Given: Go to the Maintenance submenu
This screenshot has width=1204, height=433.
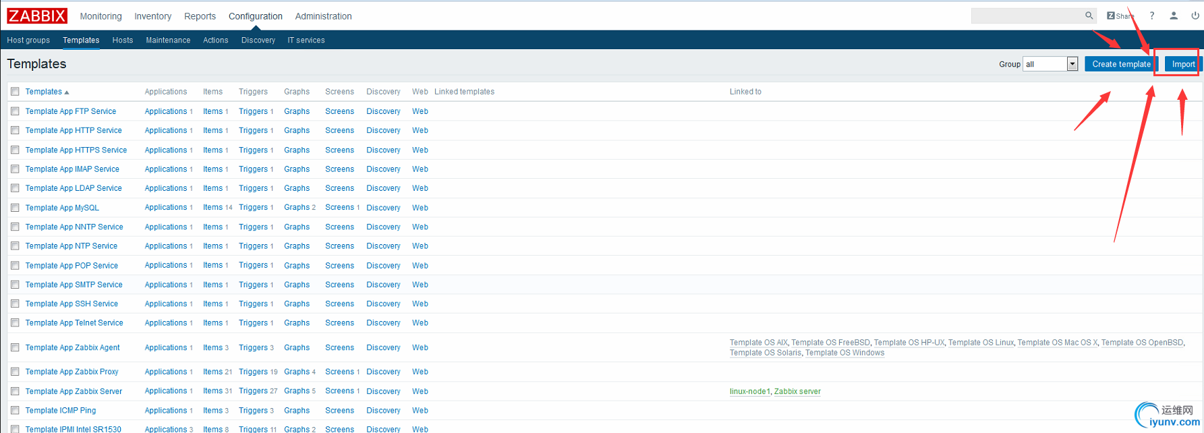Looking at the screenshot, I should point(168,40).
